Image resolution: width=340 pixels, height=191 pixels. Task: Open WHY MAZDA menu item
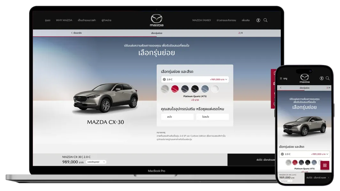(x=64, y=20)
